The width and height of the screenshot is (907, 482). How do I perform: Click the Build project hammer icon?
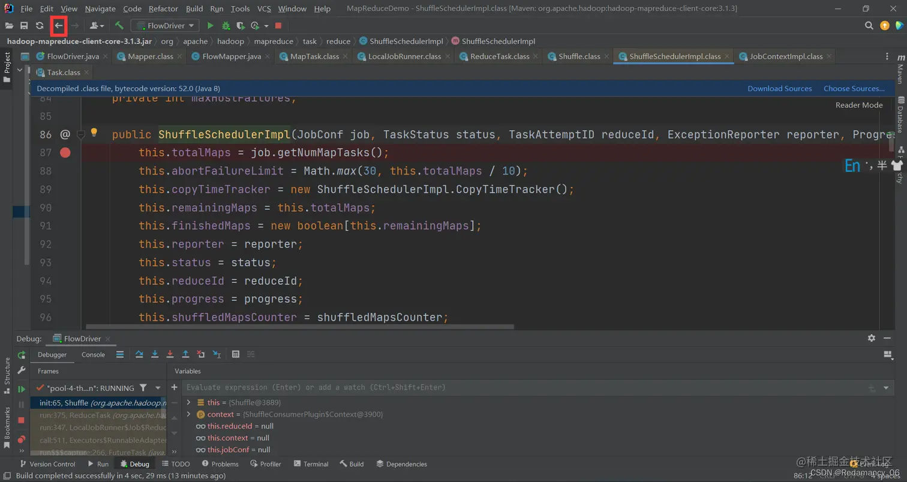pyautogui.click(x=119, y=26)
